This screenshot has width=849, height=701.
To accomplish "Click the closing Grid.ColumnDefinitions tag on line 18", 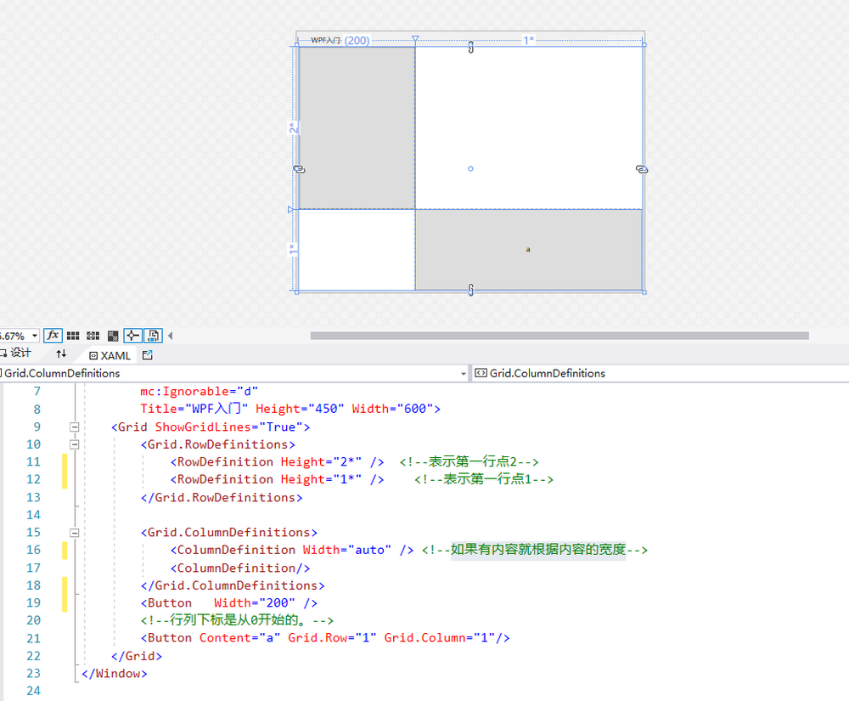I will pos(233,585).
